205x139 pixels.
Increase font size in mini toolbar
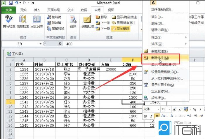(x=174, y=109)
